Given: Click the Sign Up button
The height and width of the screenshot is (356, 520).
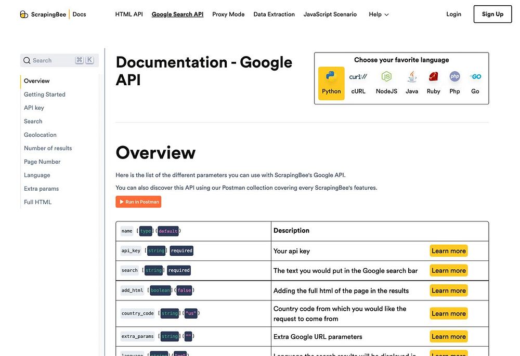Looking at the screenshot, I should click(492, 14).
